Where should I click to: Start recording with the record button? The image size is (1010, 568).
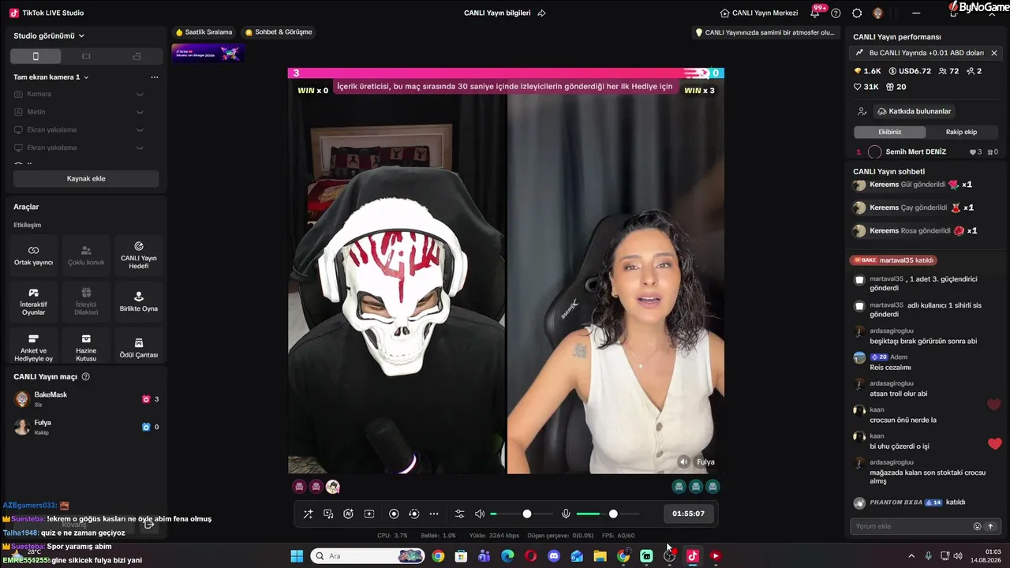click(394, 514)
